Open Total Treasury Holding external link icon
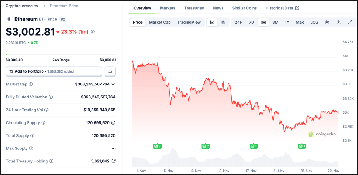This screenshot has width=358, height=175. 113,161
